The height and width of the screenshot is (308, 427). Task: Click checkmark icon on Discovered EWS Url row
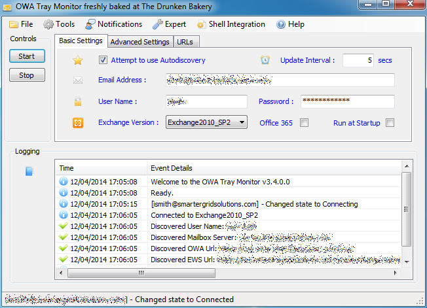click(x=63, y=259)
